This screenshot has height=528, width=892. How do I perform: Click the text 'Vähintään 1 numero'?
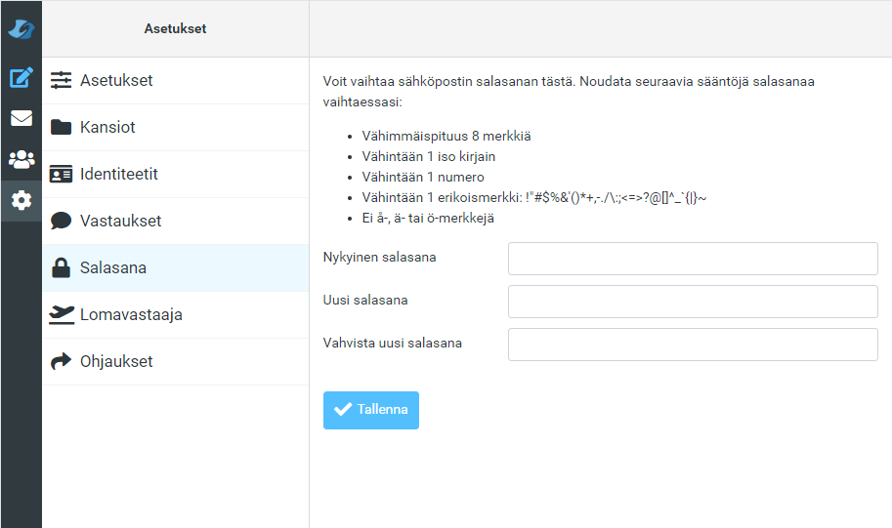[423, 177]
